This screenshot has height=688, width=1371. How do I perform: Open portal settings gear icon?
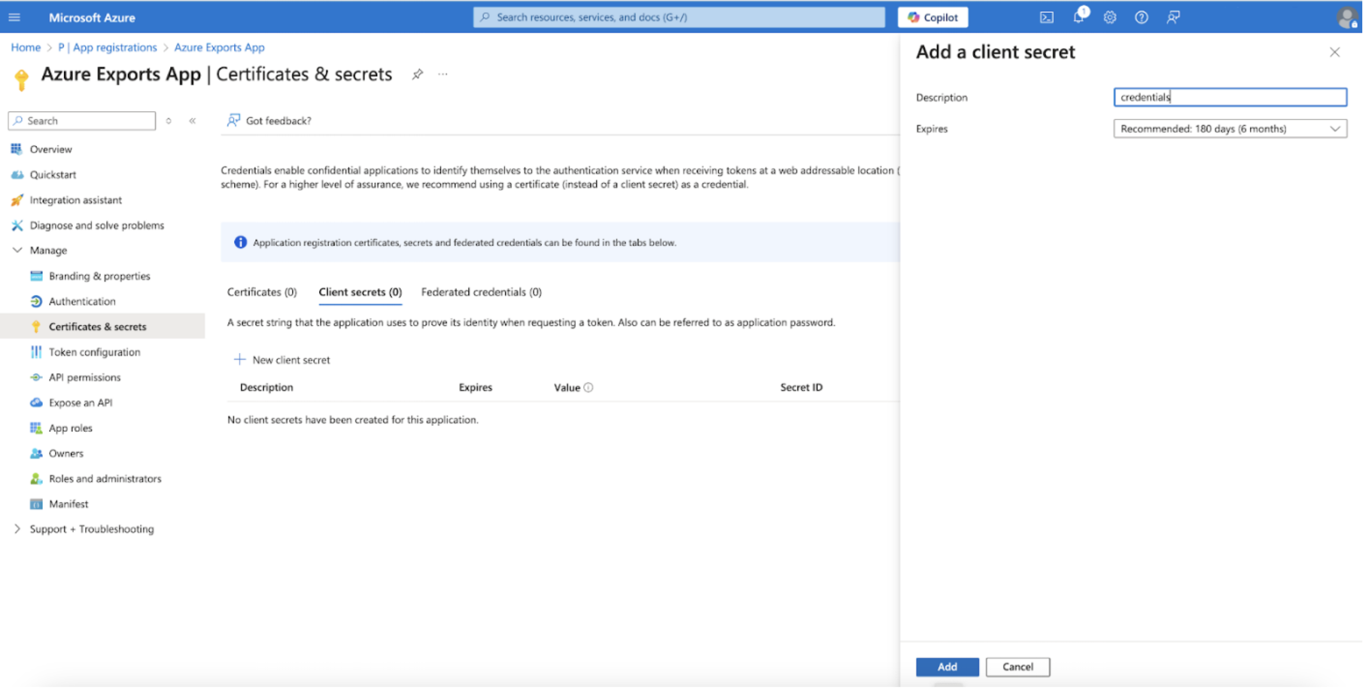(x=1110, y=17)
